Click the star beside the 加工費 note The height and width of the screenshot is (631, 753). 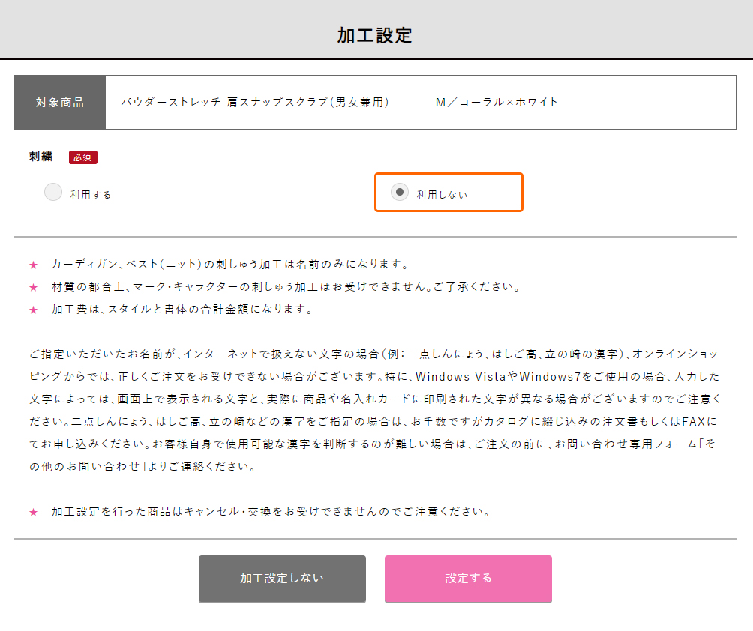(33, 310)
